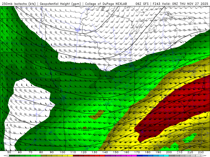Click the 50 value on the color scale
The height and width of the screenshot is (157, 210).
click(9, 152)
